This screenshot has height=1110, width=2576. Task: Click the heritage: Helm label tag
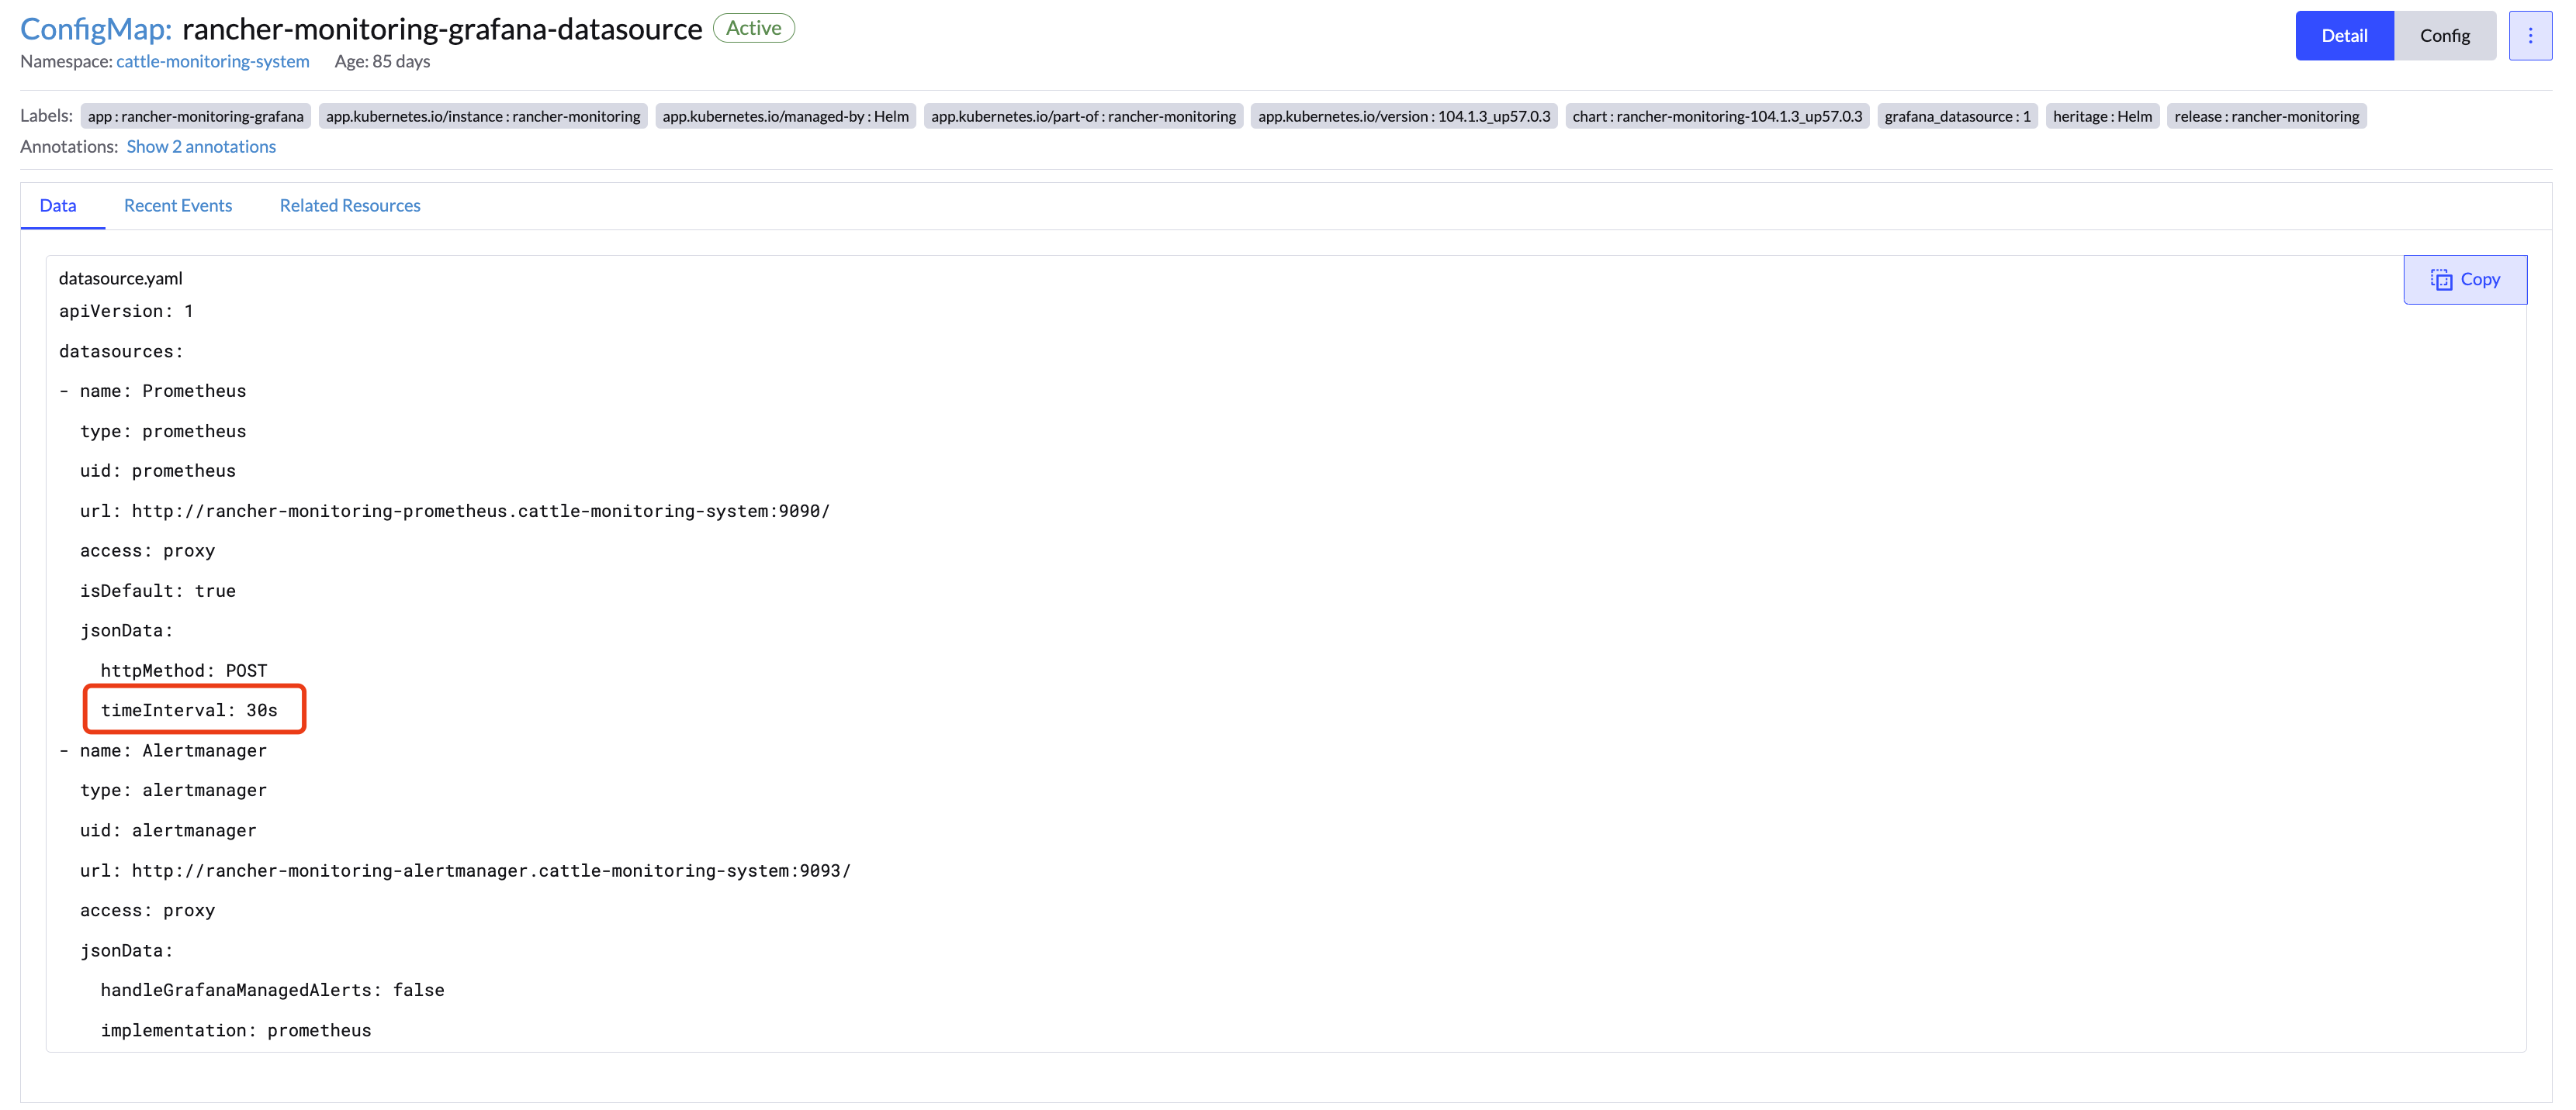(2102, 117)
